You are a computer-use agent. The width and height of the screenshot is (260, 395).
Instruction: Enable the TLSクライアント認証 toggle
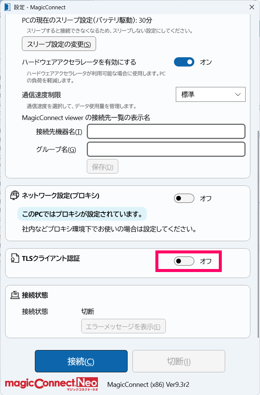point(184,261)
